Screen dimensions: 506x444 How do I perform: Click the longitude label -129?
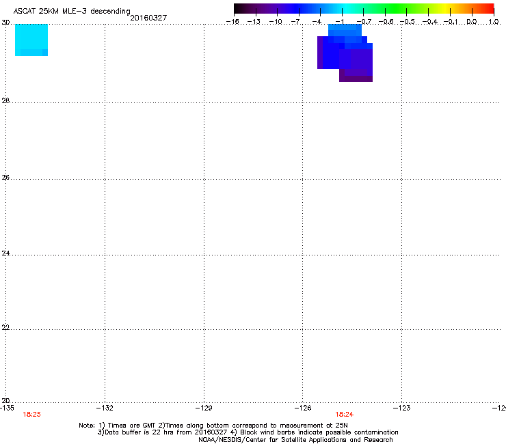point(204,408)
